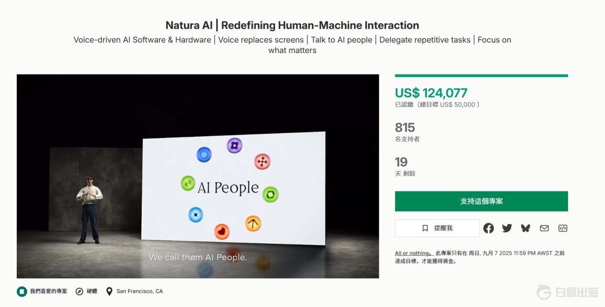This screenshot has height=307, width=605.
Task: Click the red heart icon in video
Action: [222, 232]
